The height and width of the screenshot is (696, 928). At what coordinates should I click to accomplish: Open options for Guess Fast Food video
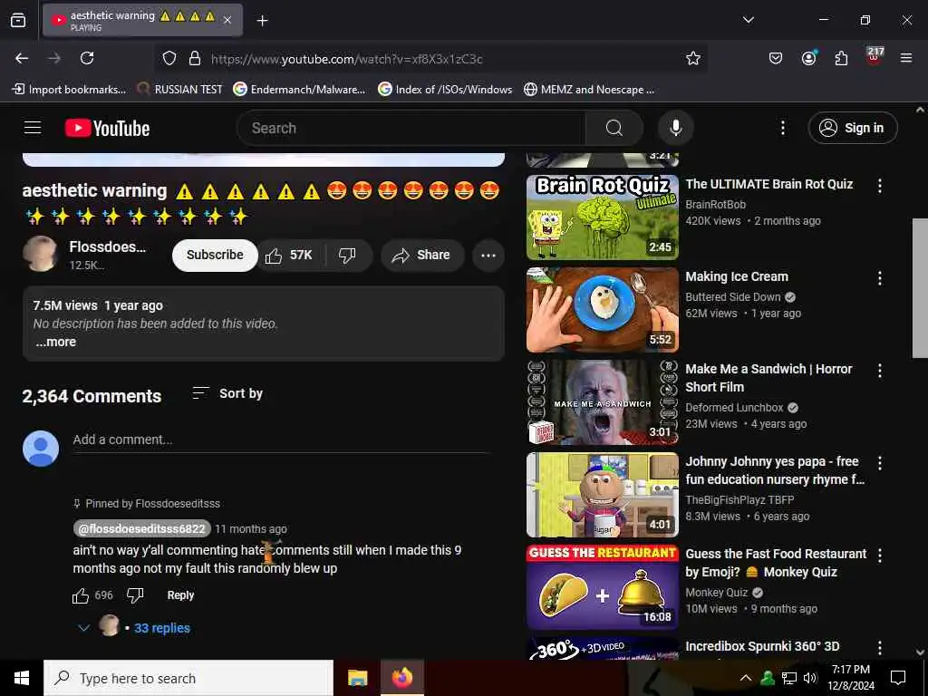click(x=879, y=556)
